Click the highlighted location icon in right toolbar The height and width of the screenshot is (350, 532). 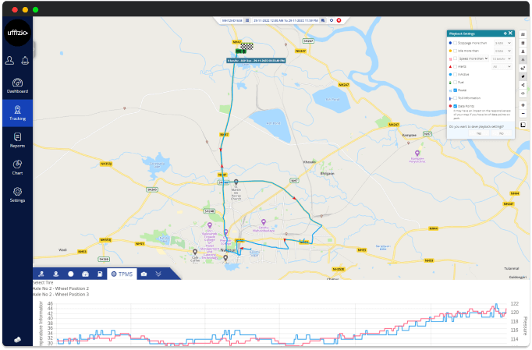[523, 60]
